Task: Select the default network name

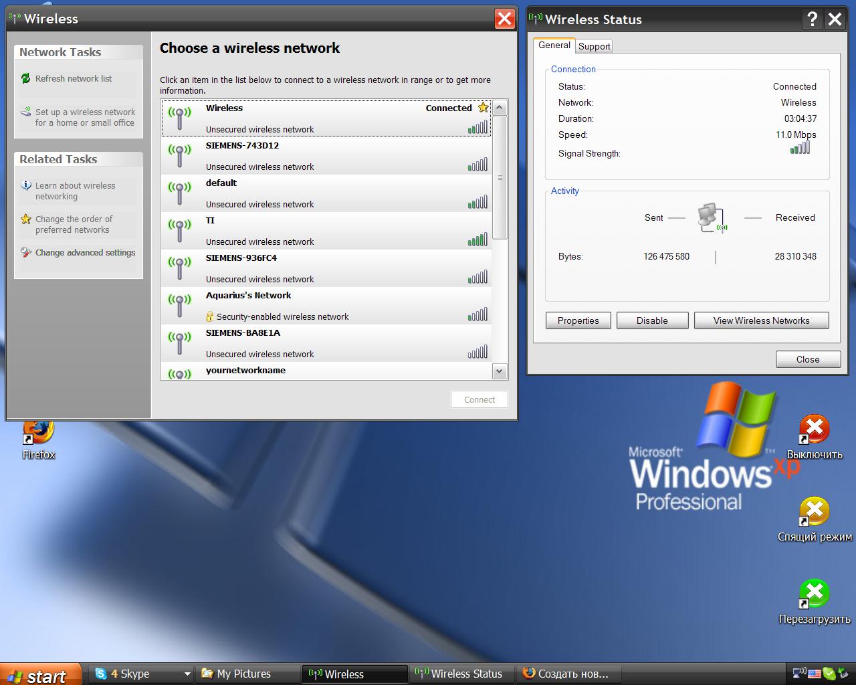Action: coord(221,183)
